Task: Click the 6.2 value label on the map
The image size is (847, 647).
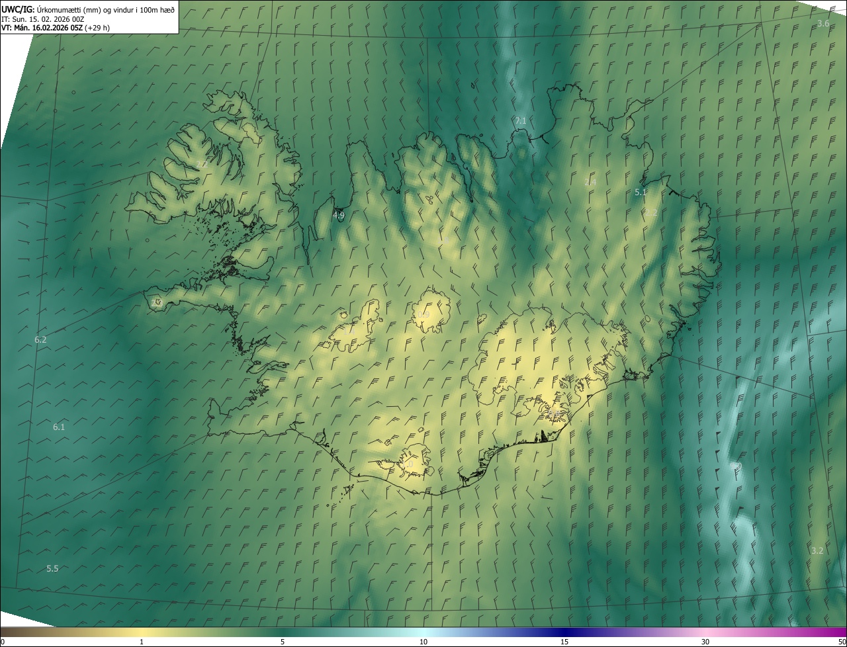Action: pos(40,339)
